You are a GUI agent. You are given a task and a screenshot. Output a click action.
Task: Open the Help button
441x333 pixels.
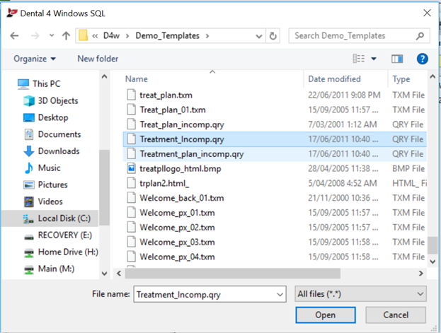click(x=422, y=59)
